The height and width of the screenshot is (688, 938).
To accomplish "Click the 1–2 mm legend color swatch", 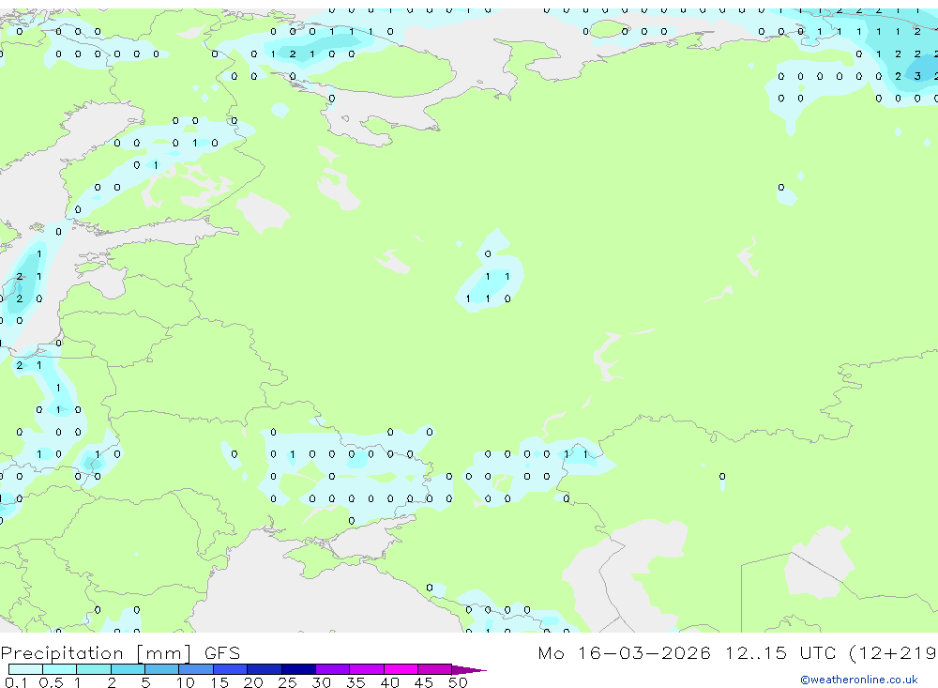I will [x=94, y=669].
